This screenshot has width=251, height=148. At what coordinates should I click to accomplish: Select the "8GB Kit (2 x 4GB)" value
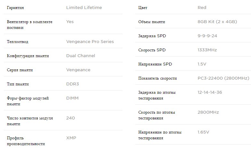coord(217,22)
